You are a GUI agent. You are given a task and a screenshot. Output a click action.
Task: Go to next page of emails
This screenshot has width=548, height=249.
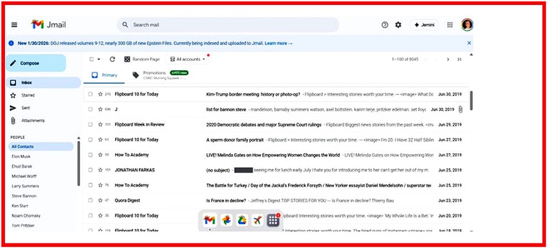[x=448, y=59]
